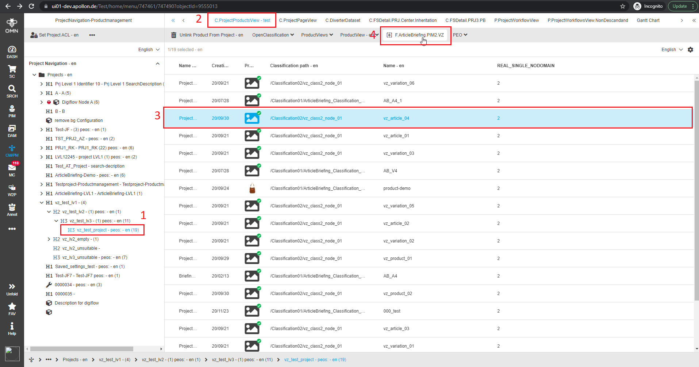Click the FAV star icon
699x367 pixels.
coord(12,309)
